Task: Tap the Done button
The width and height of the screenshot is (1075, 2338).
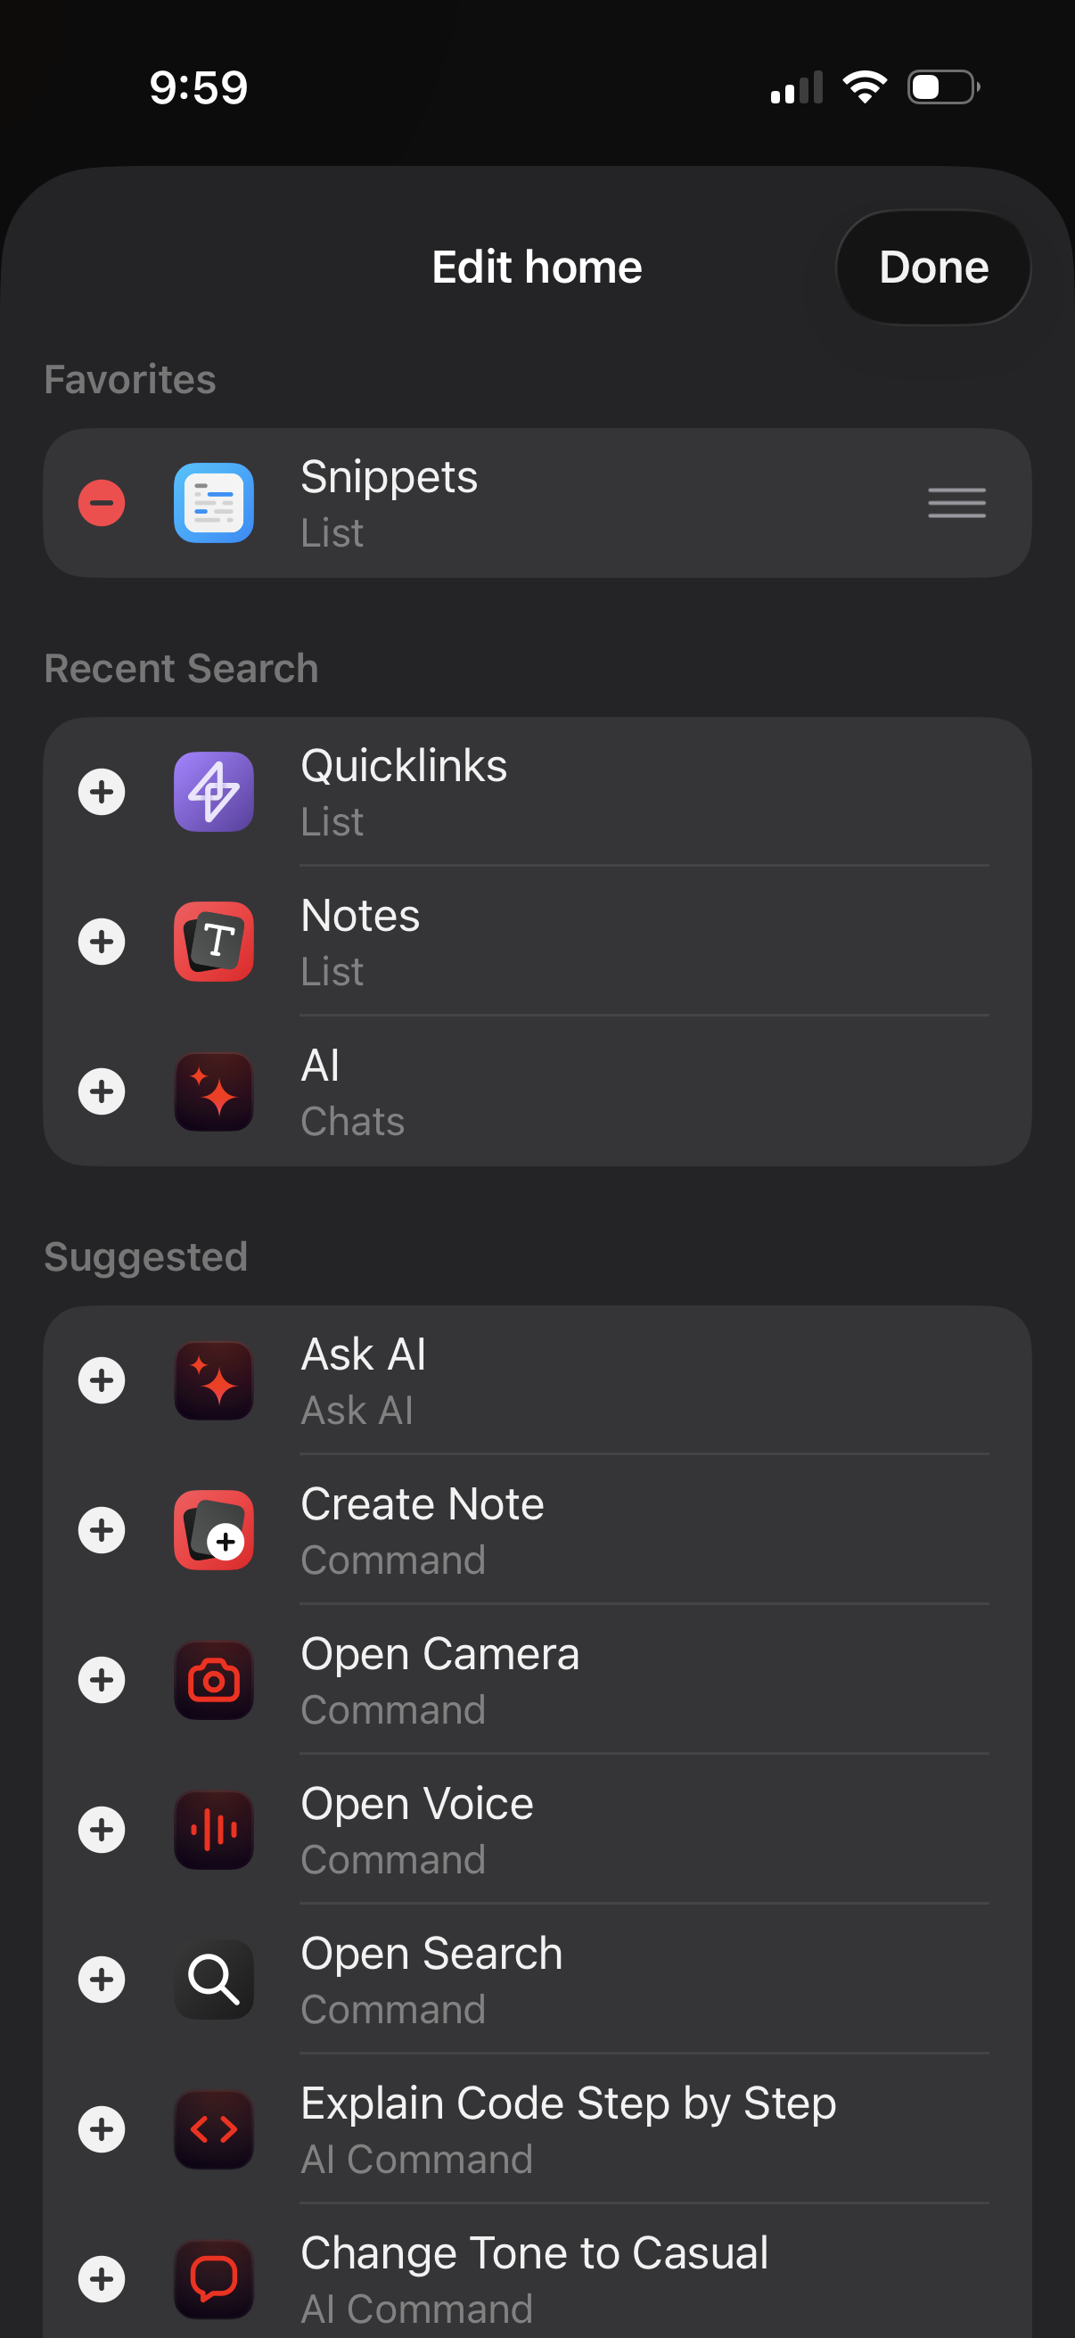Action: [932, 268]
